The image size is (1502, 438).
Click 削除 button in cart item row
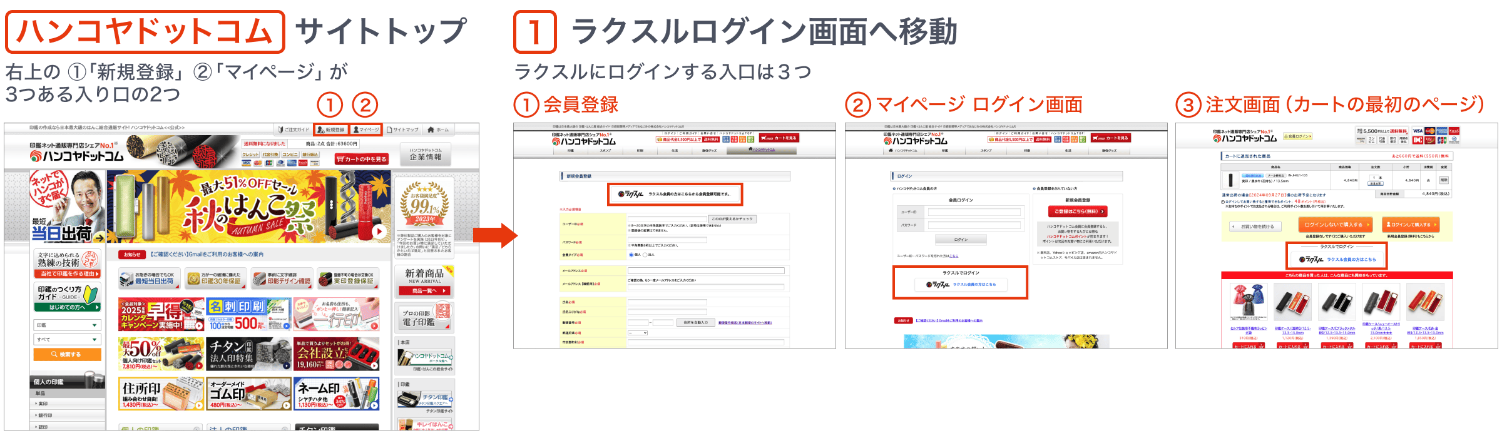click(x=1444, y=180)
